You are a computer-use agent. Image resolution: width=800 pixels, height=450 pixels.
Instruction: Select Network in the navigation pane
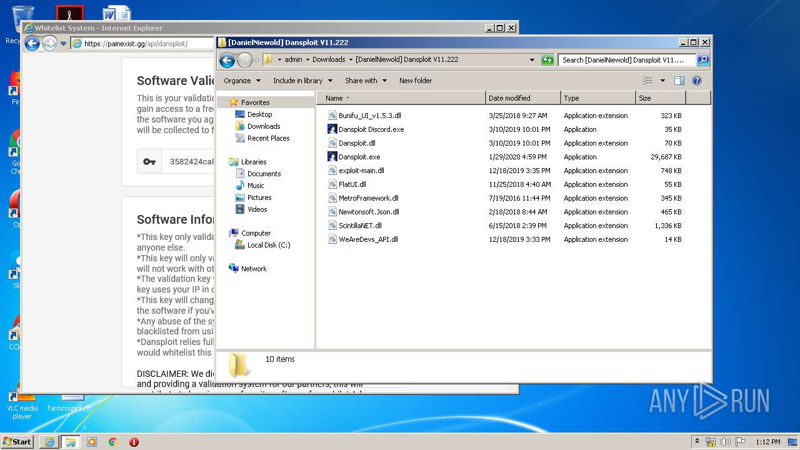(254, 269)
